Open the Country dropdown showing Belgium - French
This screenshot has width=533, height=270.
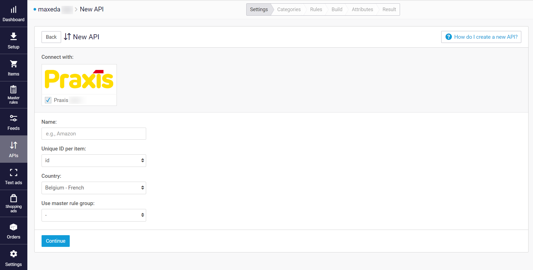[x=94, y=188]
